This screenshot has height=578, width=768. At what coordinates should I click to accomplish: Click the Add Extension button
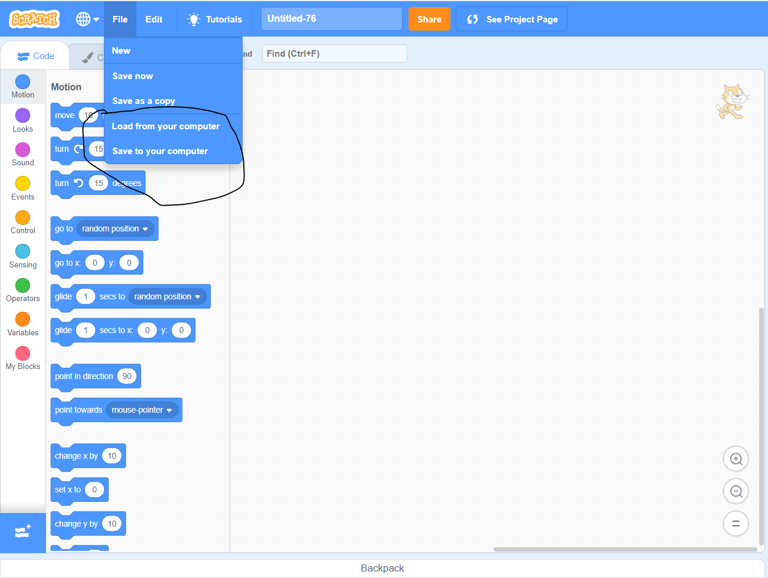[22, 533]
